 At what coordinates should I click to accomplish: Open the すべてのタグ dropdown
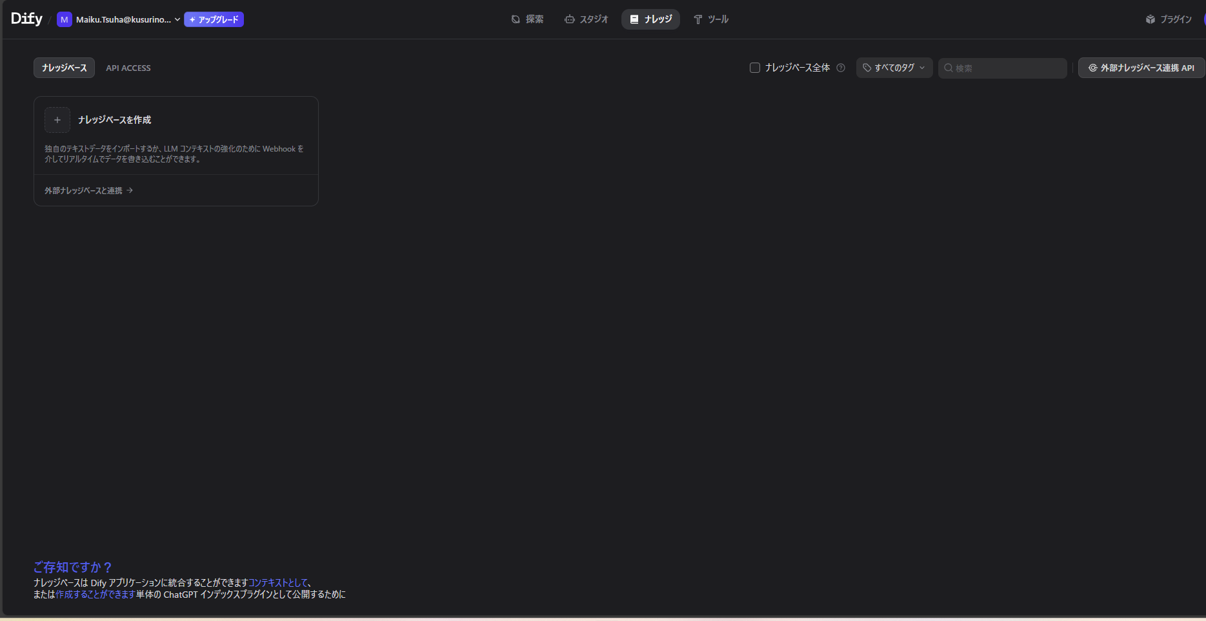[x=894, y=68]
